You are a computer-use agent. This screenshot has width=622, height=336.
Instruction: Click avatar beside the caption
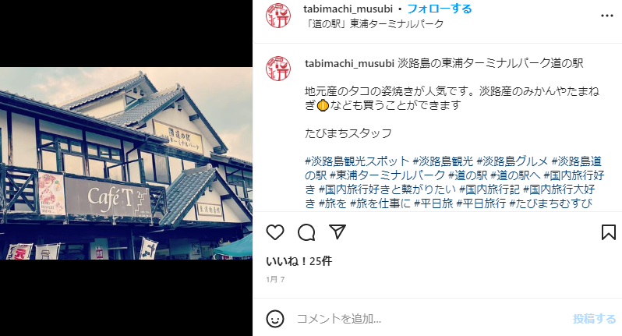point(278,69)
